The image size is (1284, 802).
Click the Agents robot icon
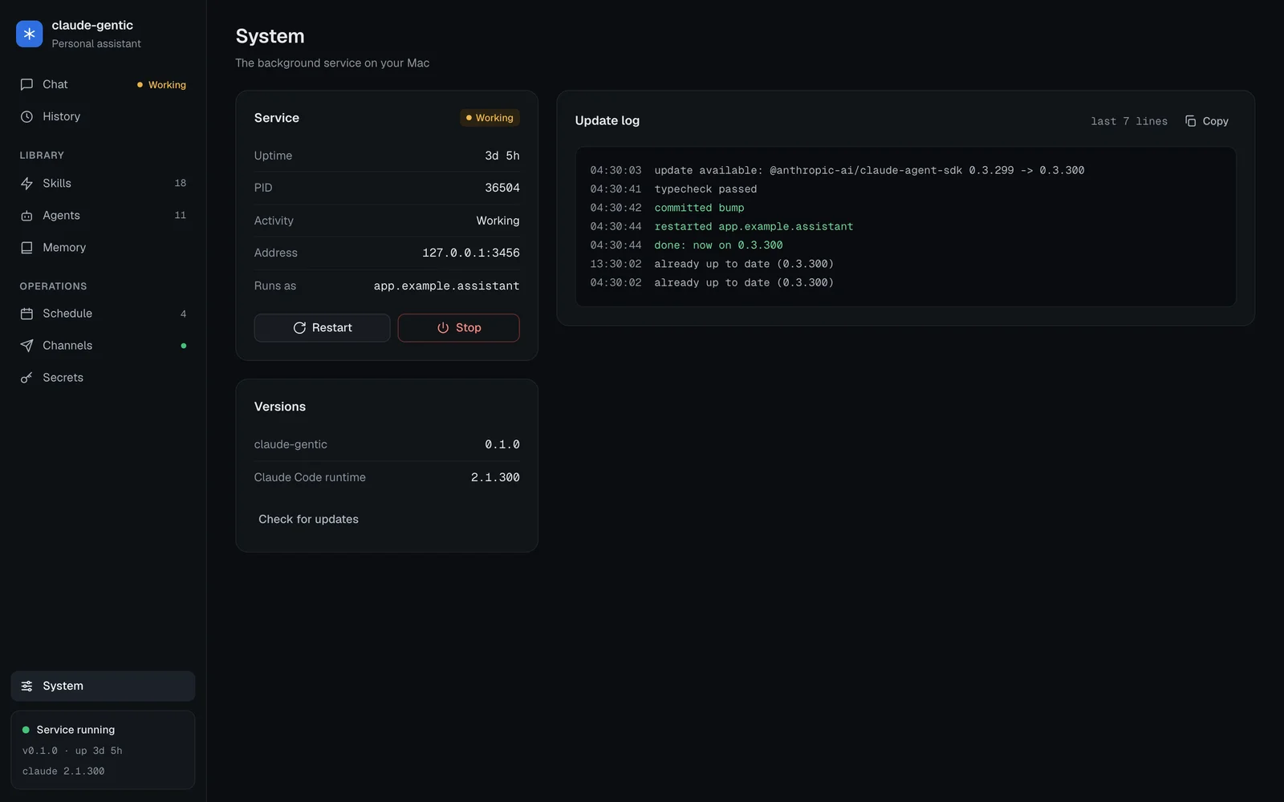click(26, 216)
